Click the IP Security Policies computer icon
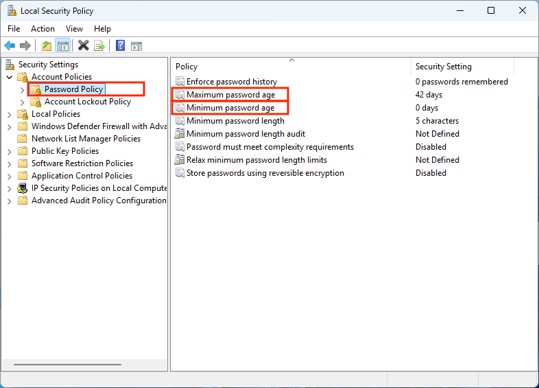Viewport: 539px width, 388px height. click(x=23, y=188)
